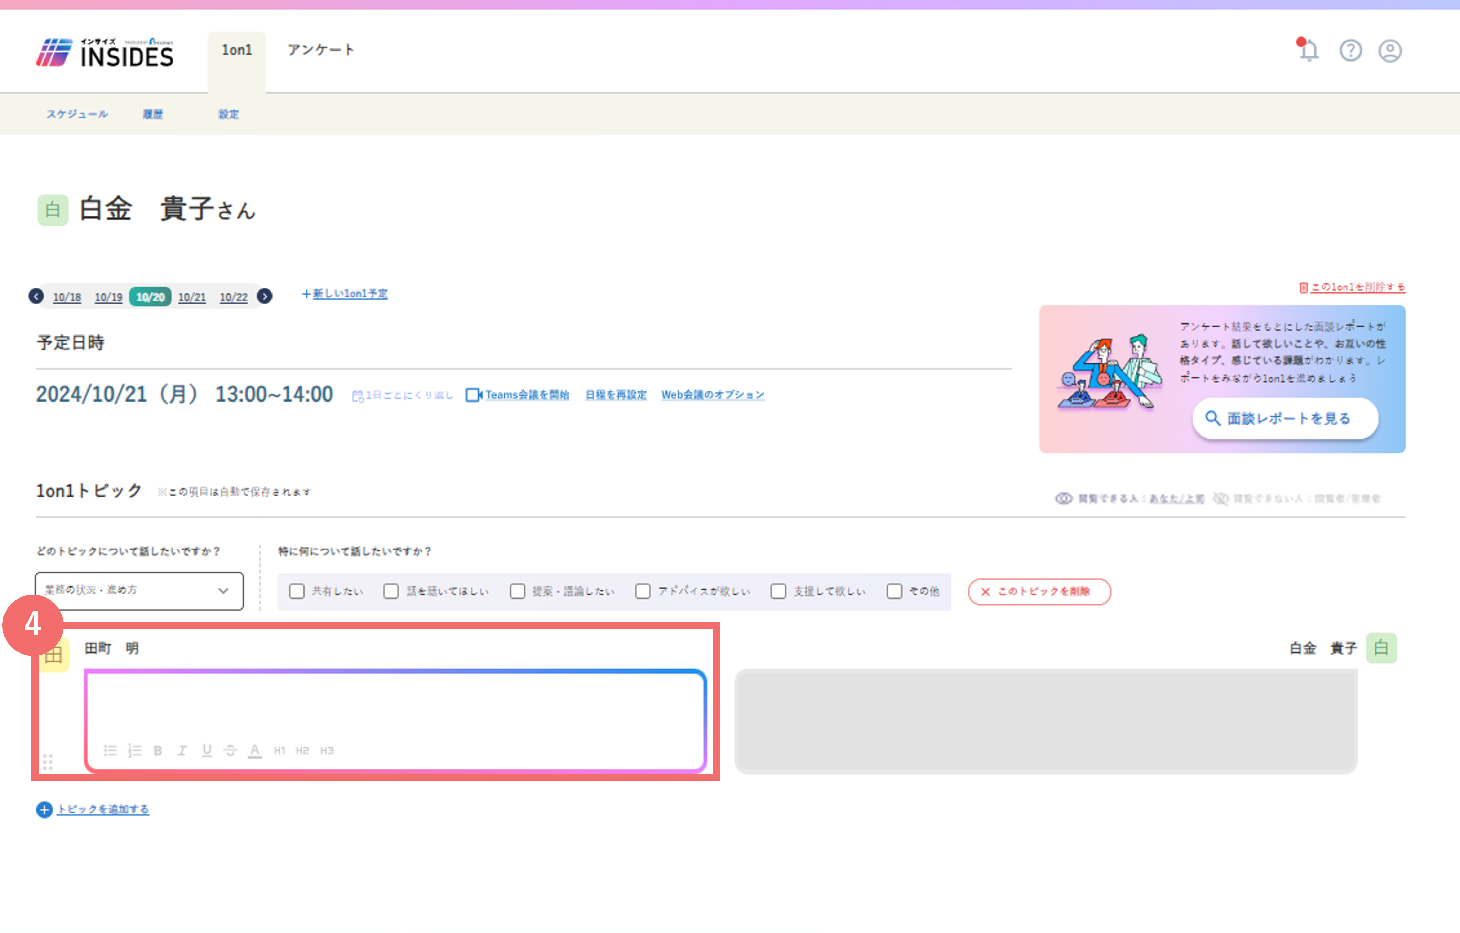Check the アドバイスが欲しい checkbox

click(643, 591)
